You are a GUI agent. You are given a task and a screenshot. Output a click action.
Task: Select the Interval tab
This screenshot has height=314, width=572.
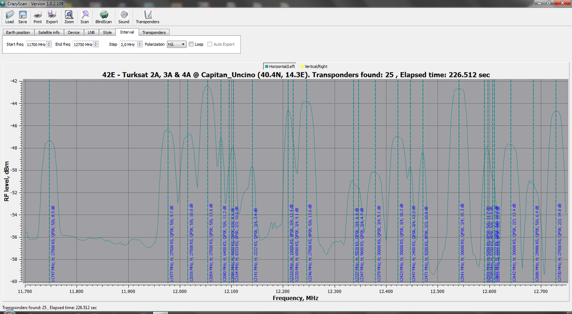pos(127,32)
